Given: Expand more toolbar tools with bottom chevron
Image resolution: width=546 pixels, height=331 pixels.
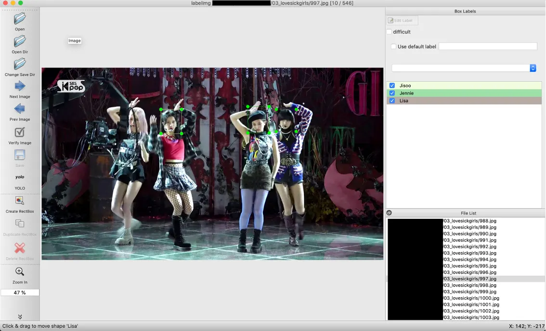Looking at the screenshot, I should pos(20,317).
